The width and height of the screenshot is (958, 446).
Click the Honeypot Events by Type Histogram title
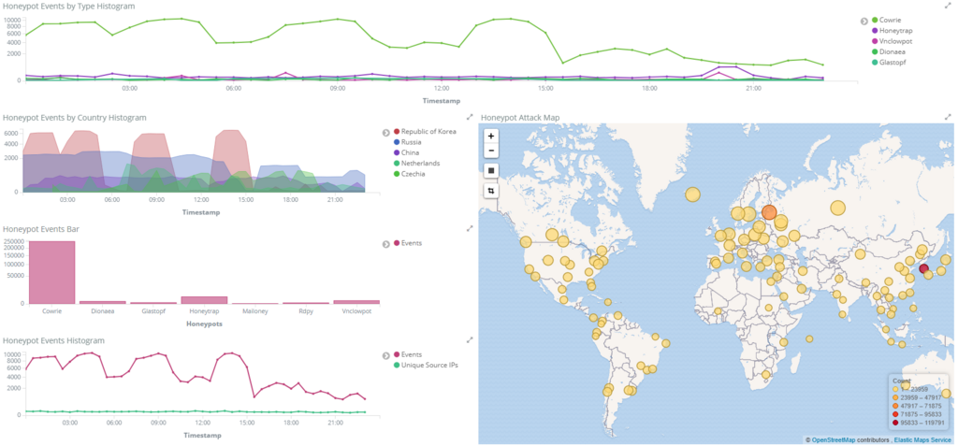[x=69, y=6]
